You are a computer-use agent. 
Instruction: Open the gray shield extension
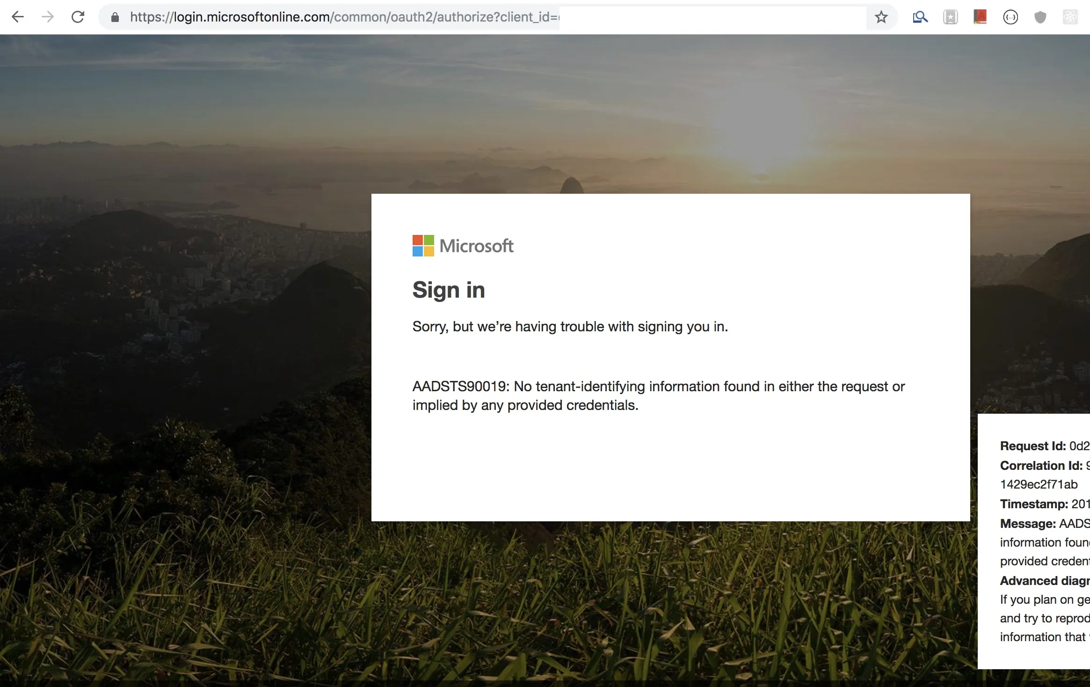pyautogui.click(x=1040, y=17)
